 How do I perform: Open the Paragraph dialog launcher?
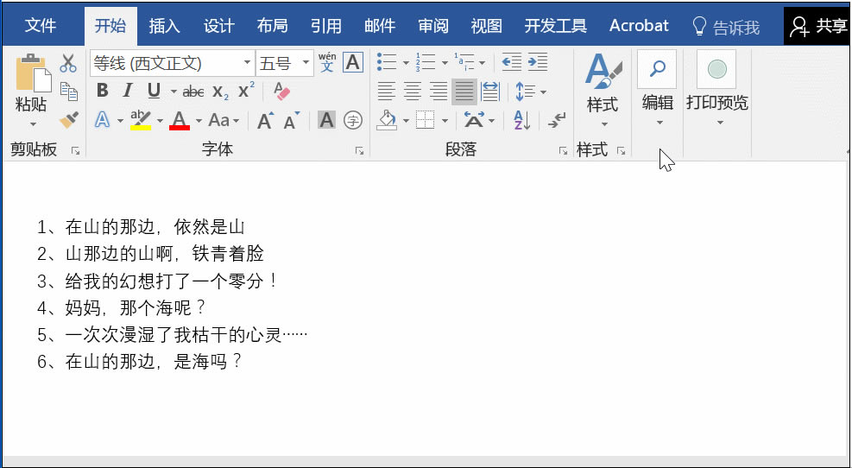(x=563, y=151)
